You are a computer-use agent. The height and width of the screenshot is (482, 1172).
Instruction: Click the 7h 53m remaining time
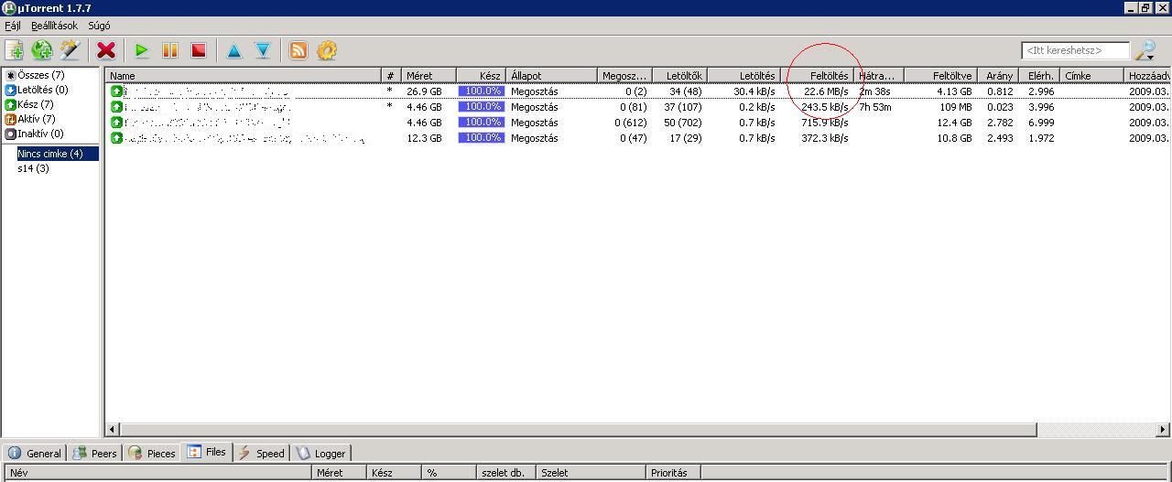coord(875,107)
